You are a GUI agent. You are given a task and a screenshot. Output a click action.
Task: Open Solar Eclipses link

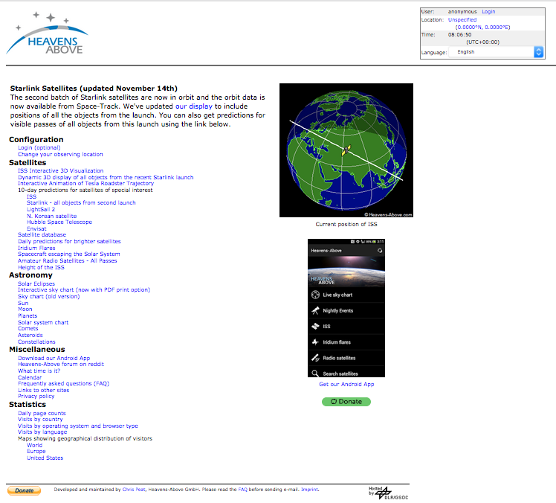(36, 284)
